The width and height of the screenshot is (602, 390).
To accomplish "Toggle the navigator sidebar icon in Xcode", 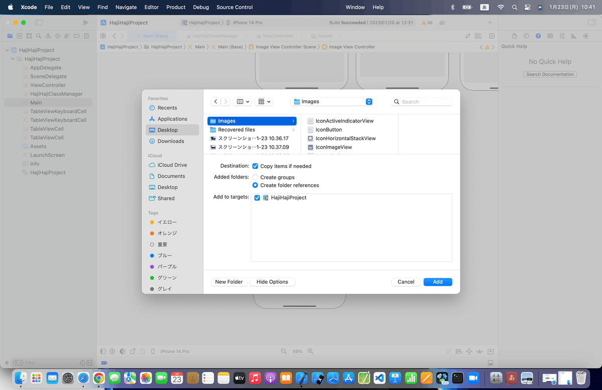I will pyautogui.click(x=39, y=23).
